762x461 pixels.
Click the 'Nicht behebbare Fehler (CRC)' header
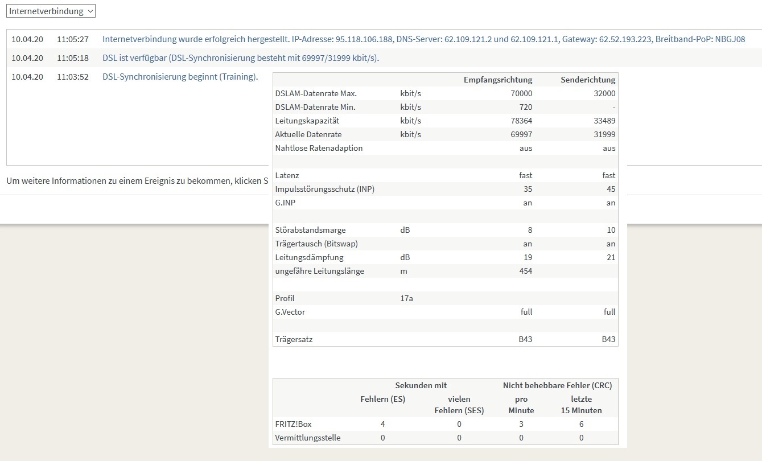click(x=557, y=385)
